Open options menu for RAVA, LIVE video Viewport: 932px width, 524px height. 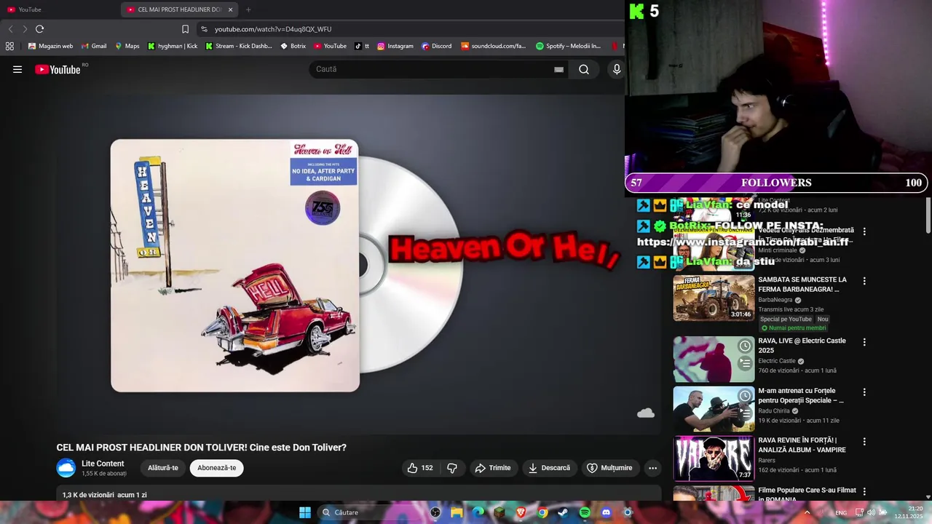pyautogui.click(x=864, y=342)
